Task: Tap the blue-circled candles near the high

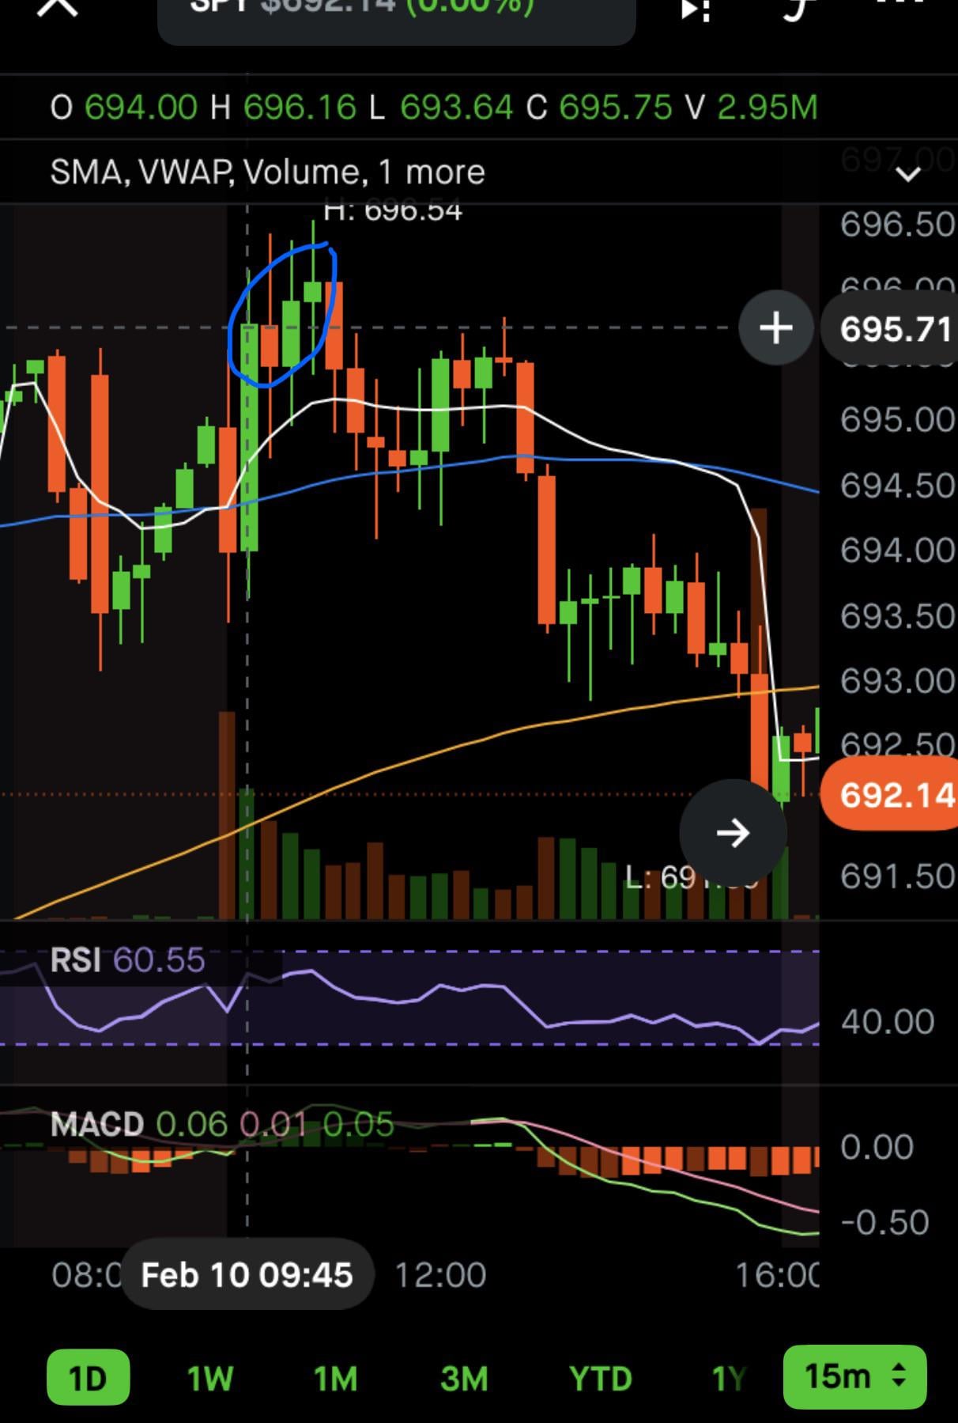Action: 283,316
